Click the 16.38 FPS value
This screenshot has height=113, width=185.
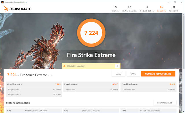pyautogui.click(x=171, y=90)
